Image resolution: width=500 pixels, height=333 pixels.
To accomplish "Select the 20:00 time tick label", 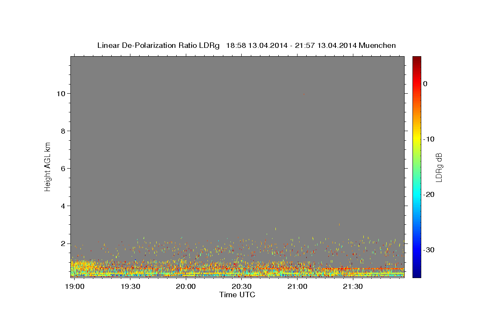I will click(186, 287).
